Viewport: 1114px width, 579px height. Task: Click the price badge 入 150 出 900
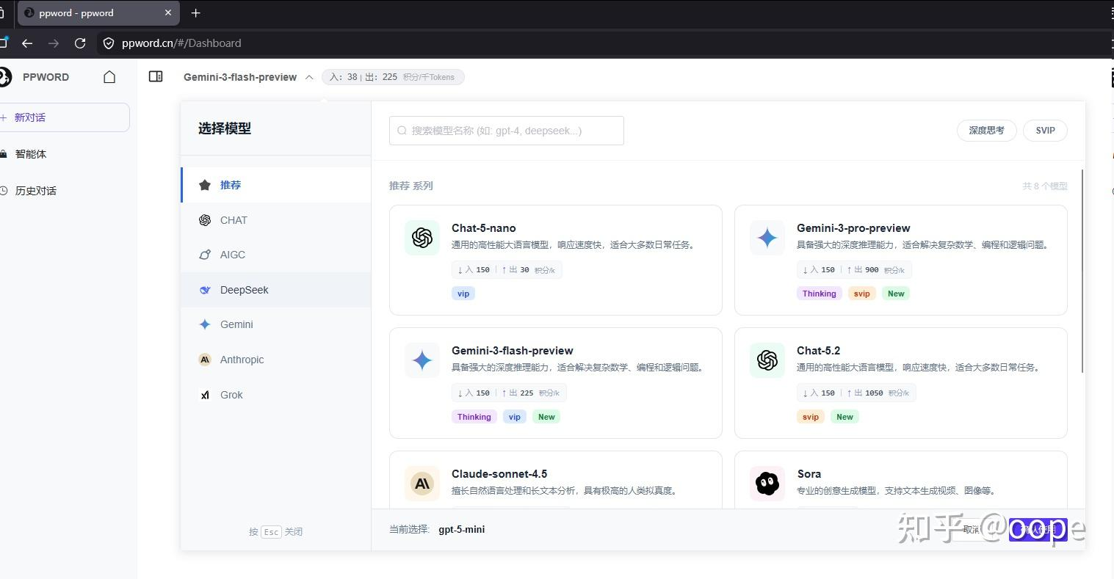854,270
